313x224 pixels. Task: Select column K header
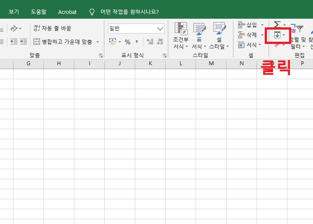click(150, 64)
